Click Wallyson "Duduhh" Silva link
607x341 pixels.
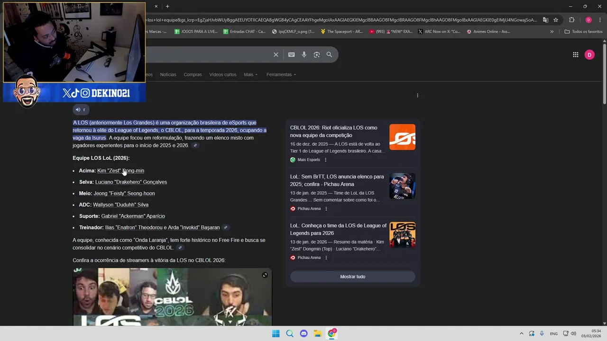120,205
